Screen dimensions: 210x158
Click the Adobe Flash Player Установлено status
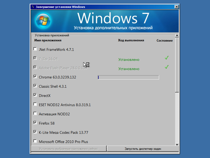pos(129,69)
